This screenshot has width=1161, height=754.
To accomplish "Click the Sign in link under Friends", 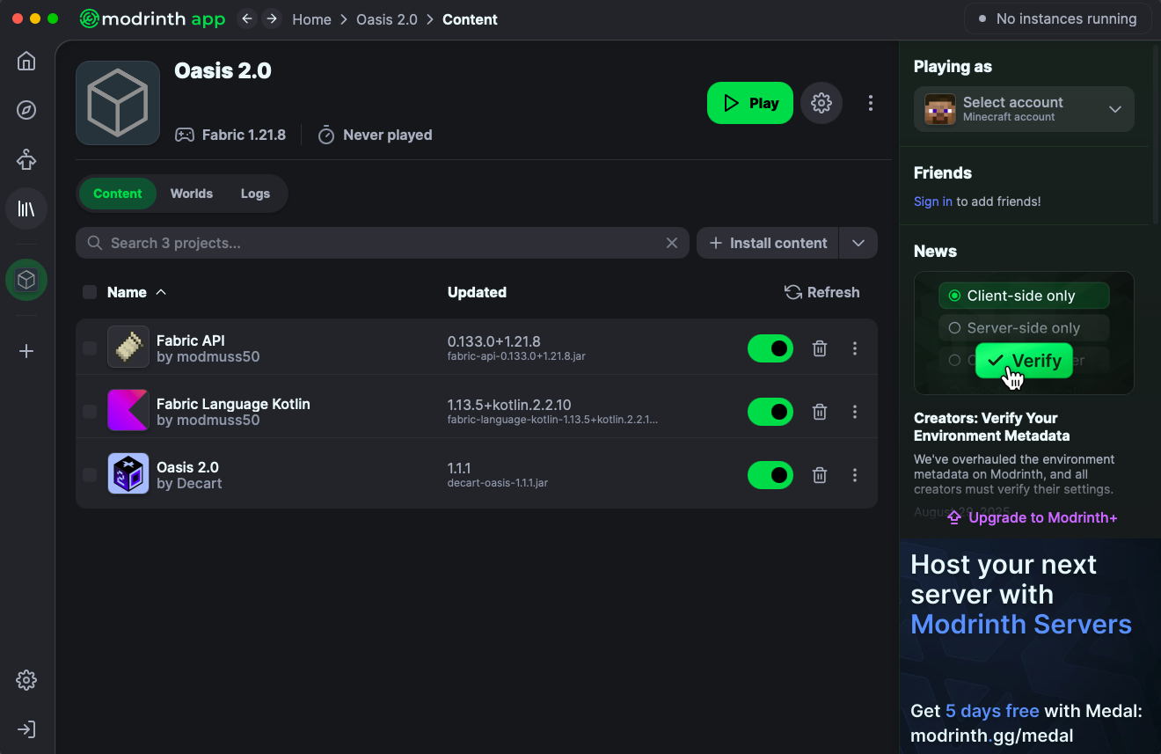I will click(933, 201).
